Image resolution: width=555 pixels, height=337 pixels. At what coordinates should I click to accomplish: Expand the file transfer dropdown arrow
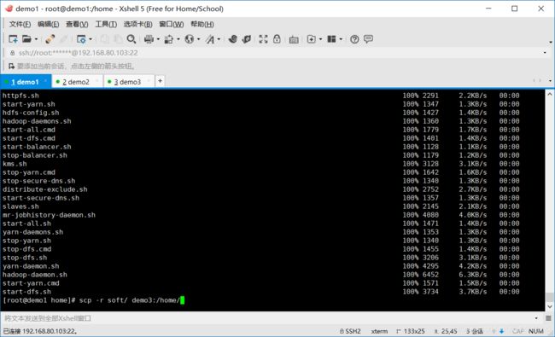[178, 39]
